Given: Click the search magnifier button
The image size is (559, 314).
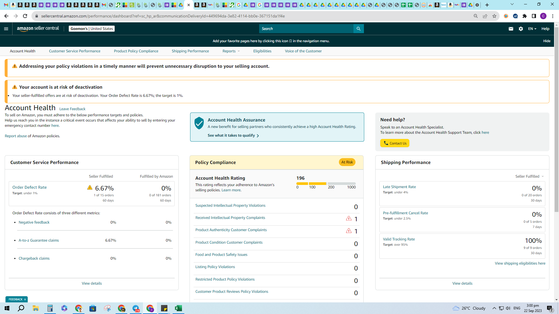Looking at the screenshot, I should pos(358,28).
